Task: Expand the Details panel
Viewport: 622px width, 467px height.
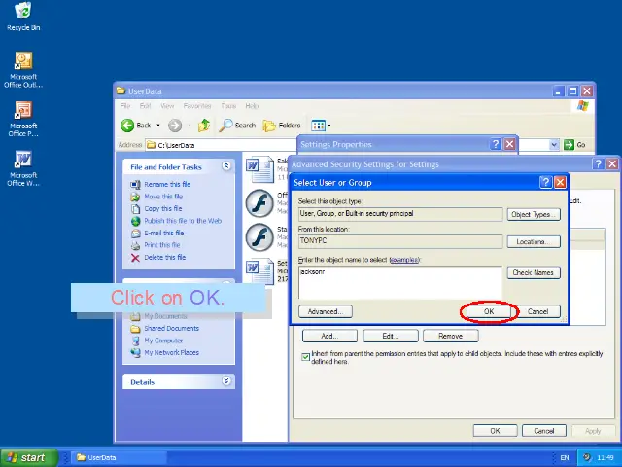Action: tap(226, 382)
